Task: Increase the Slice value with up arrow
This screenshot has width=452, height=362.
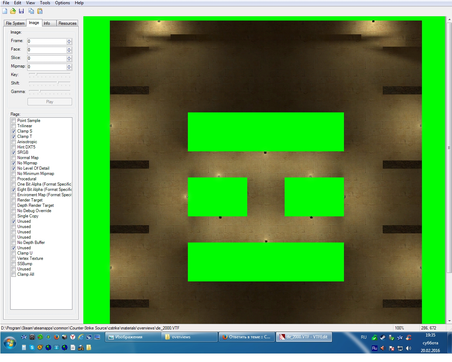Action: (69, 57)
